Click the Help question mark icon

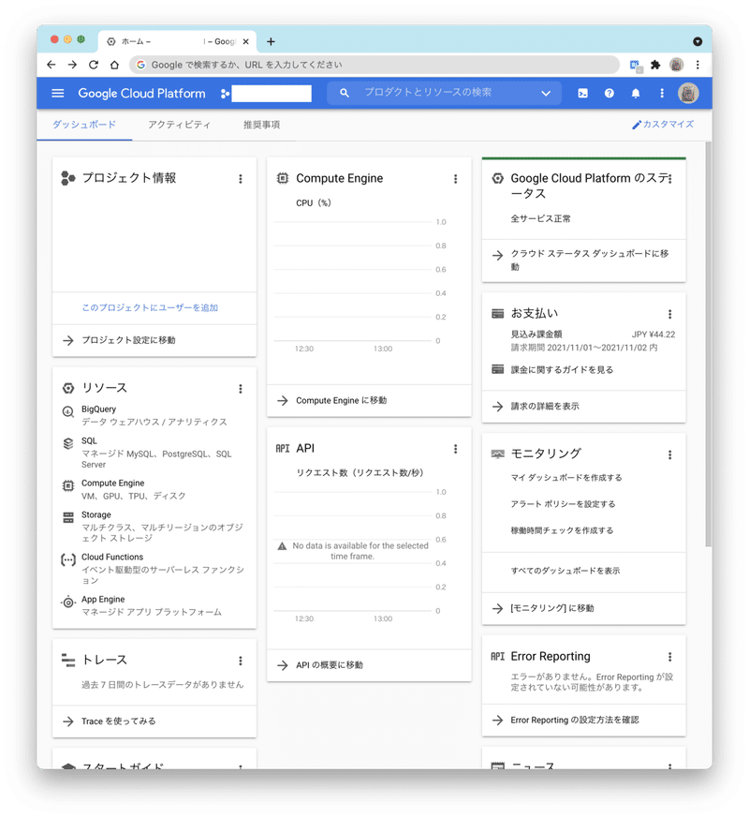609,93
